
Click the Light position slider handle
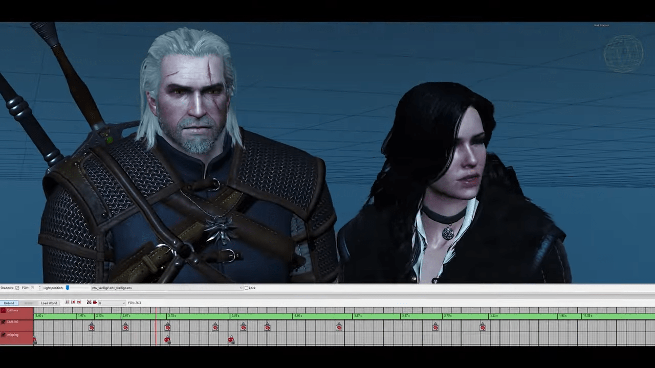[x=67, y=288]
